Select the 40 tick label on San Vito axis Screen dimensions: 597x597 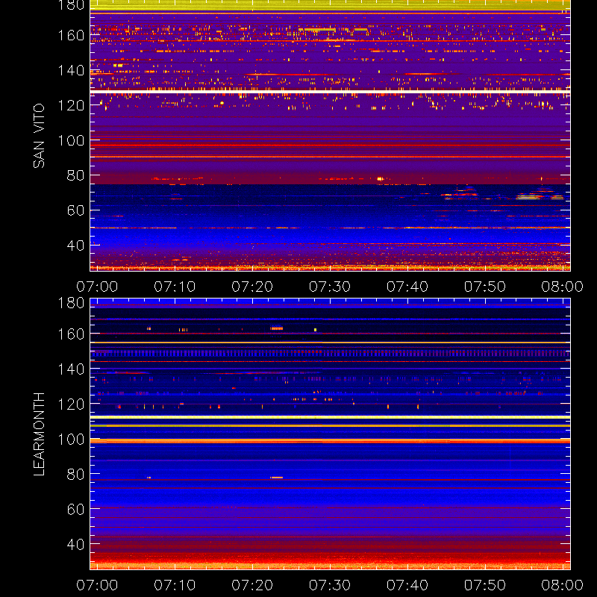point(75,246)
